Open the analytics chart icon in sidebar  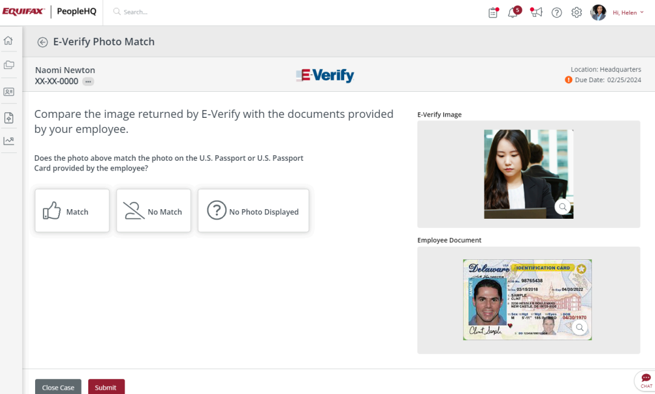[x=8, y=140]
